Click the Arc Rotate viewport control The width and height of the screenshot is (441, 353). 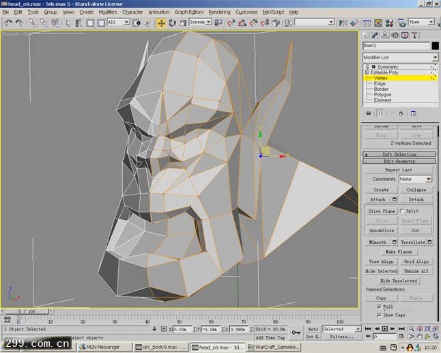tap(427, 337)
